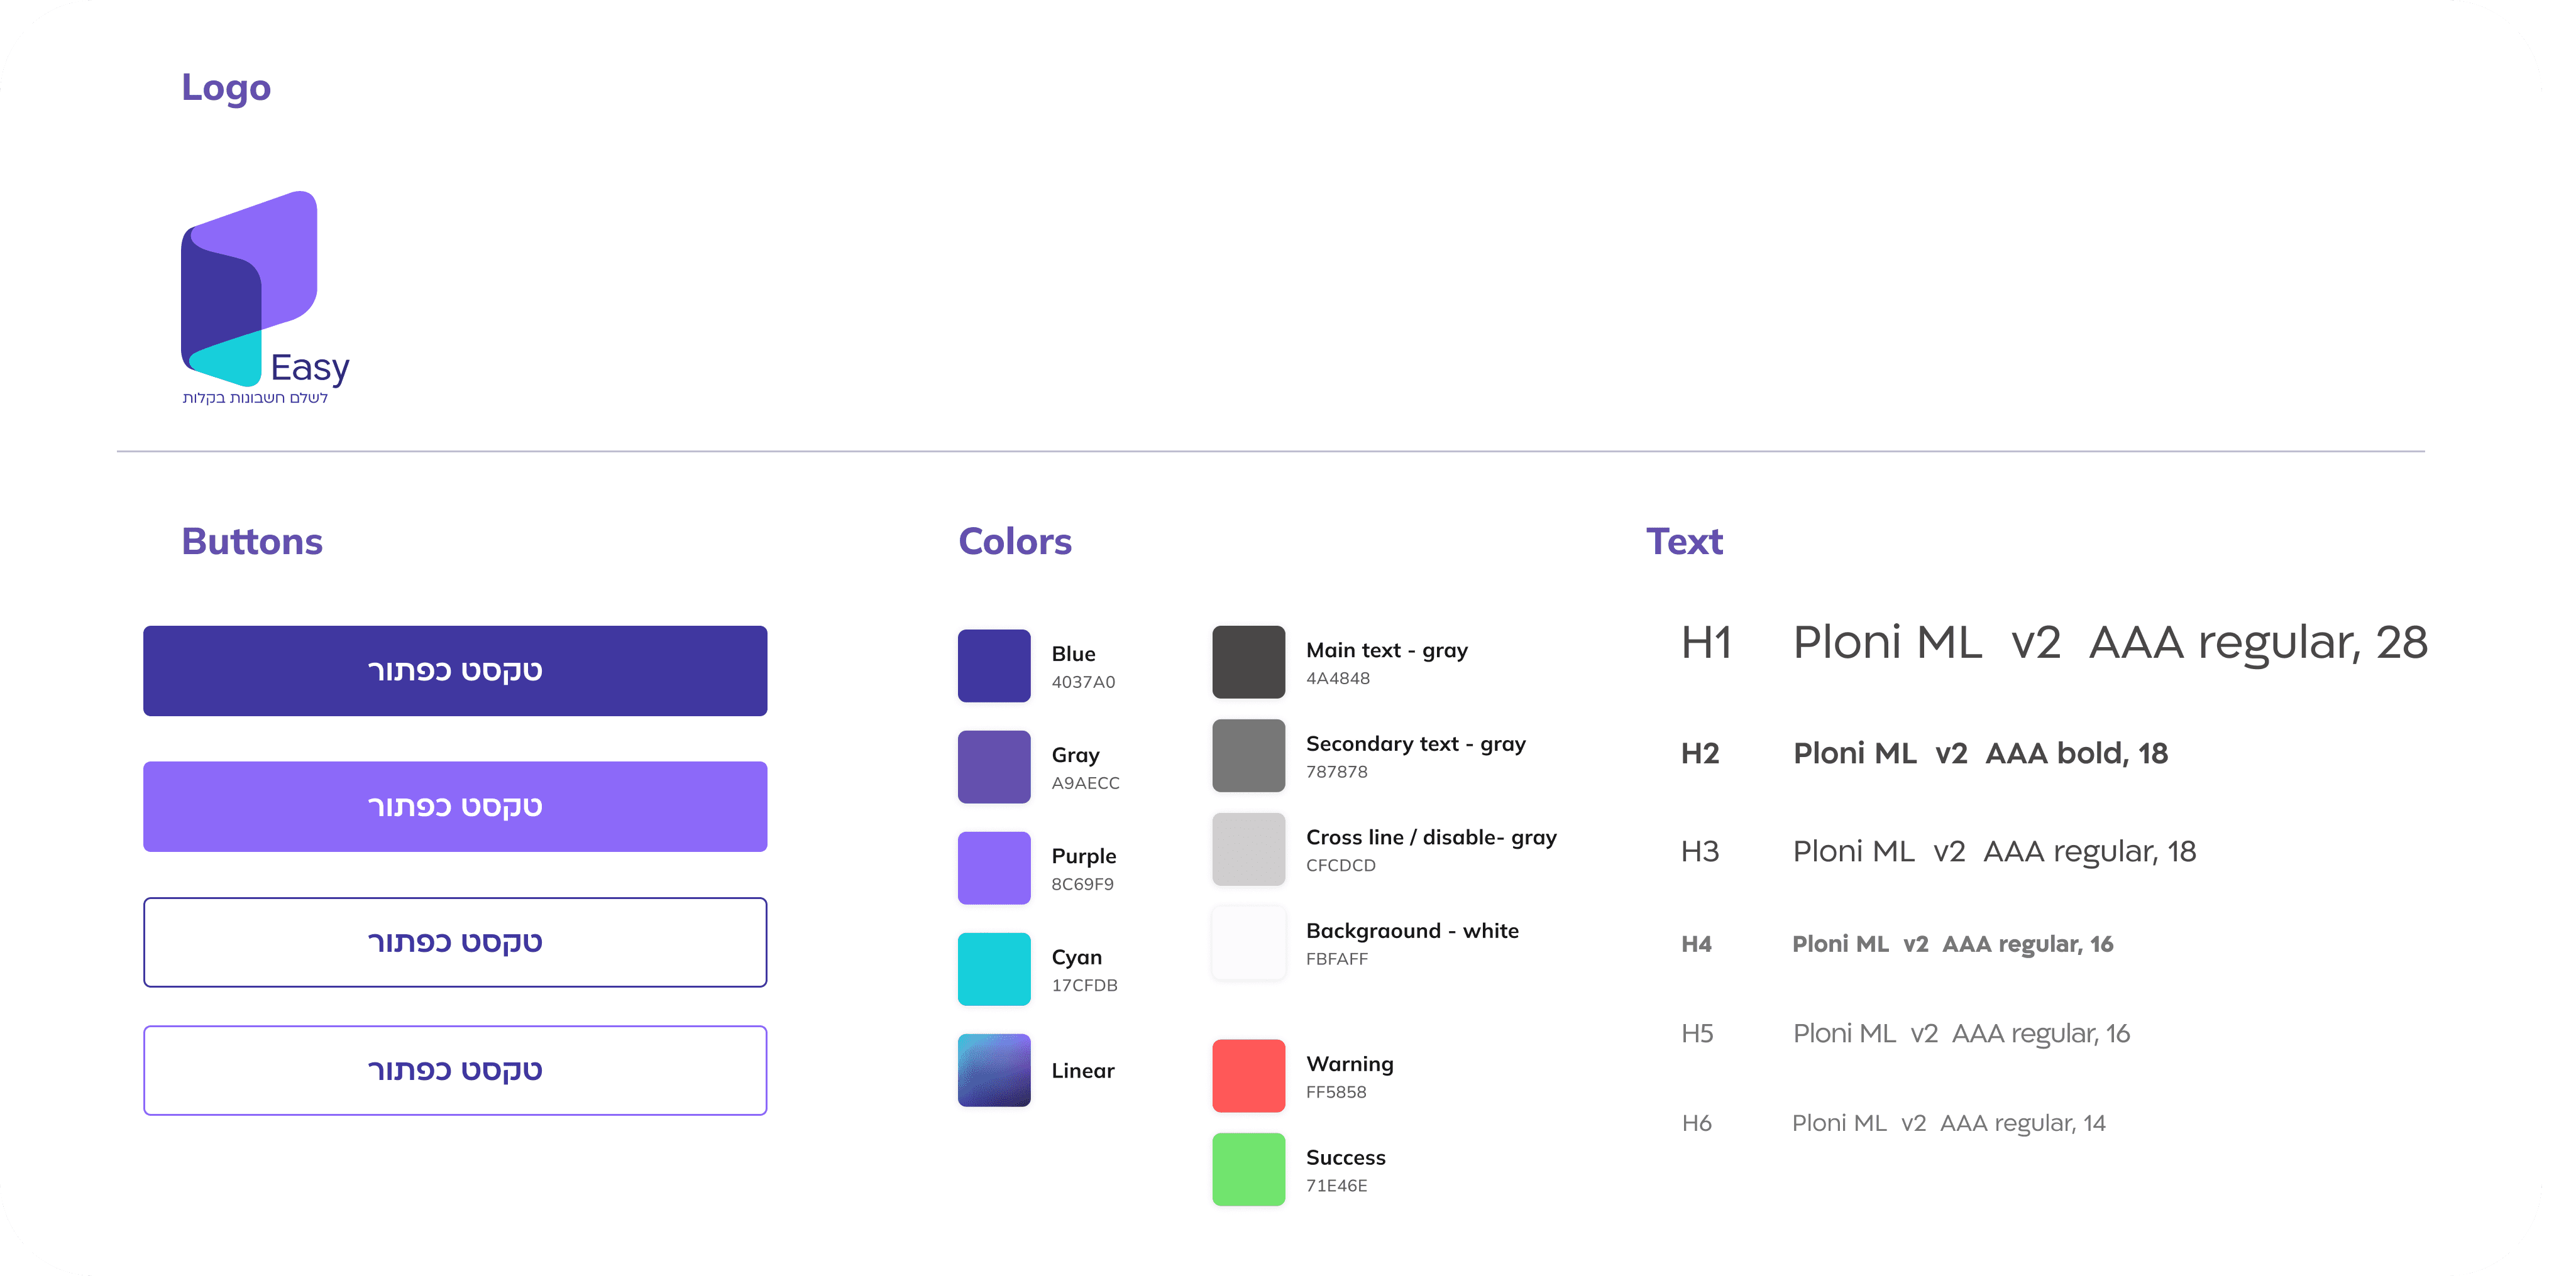This screenshot has width=2576, height=1276.
Task: Click the hex value 4A4848
Action: pos(1338,677)
